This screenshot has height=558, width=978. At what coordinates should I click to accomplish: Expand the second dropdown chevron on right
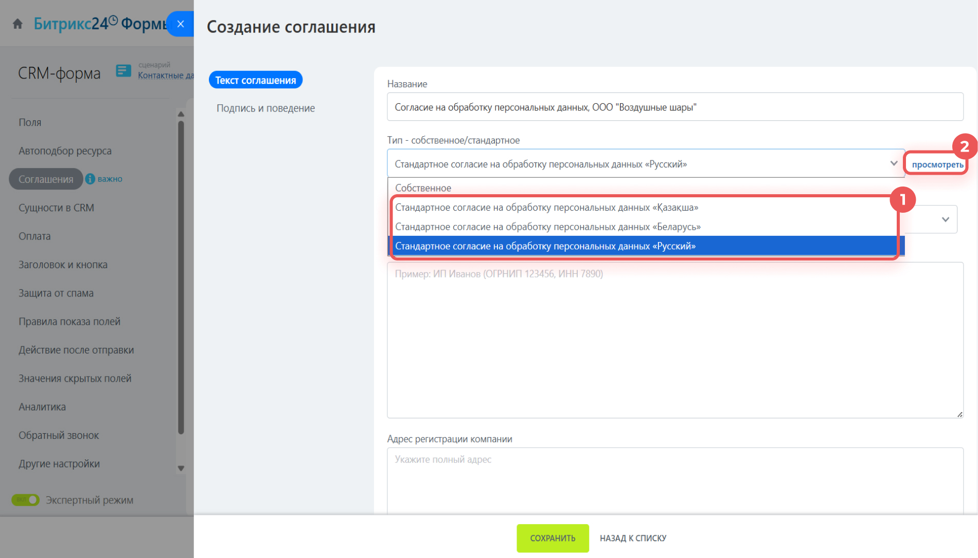click(945, 219)
